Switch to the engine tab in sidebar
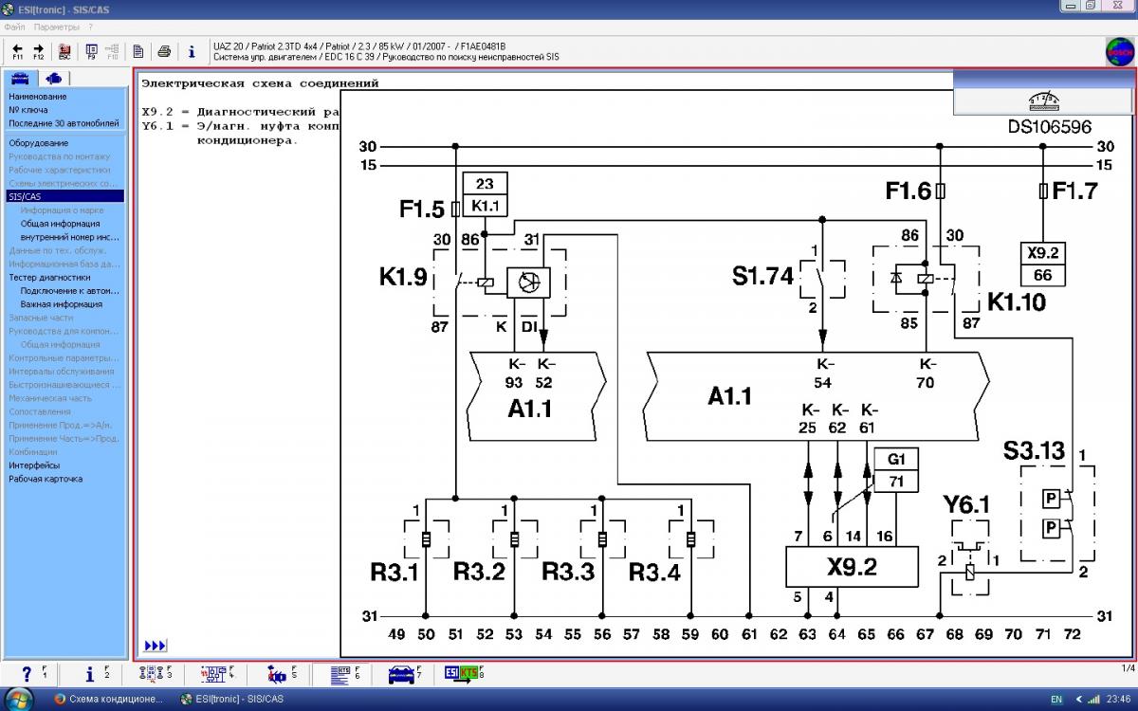 pos(54,78)
